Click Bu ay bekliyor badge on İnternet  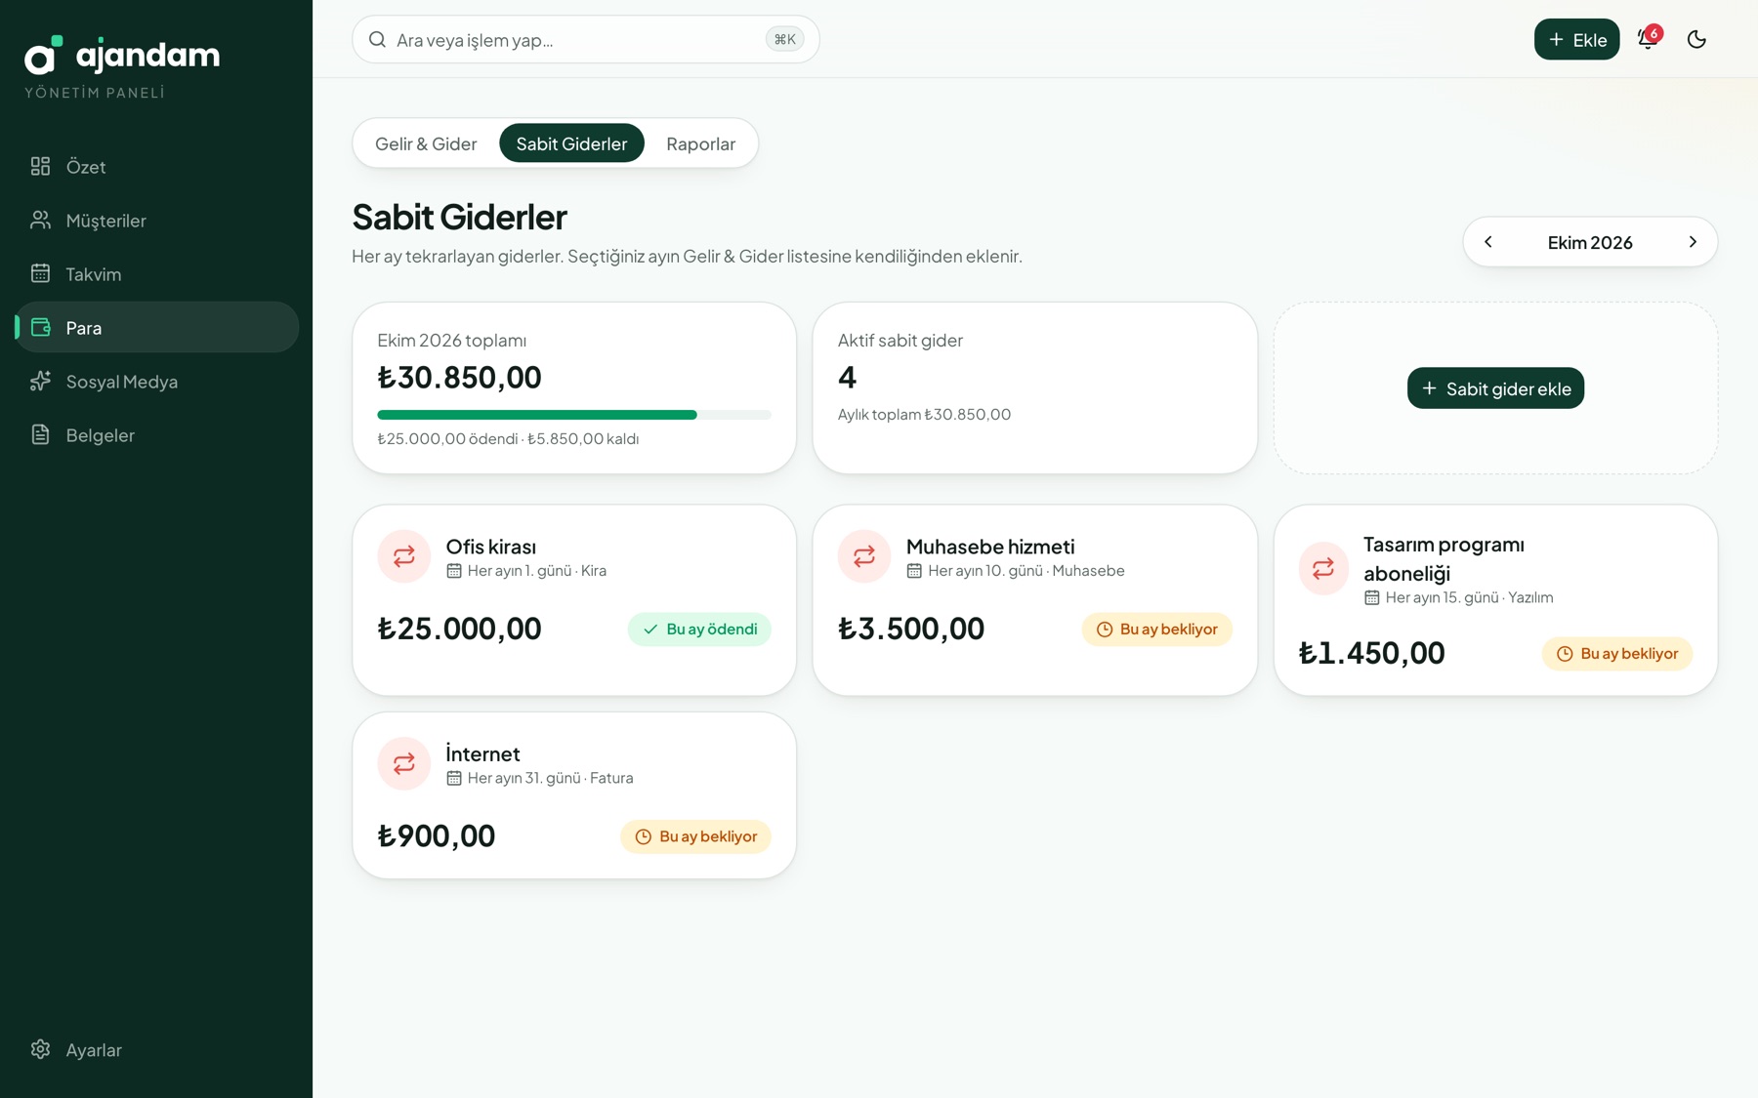click(x=695, y=836)
